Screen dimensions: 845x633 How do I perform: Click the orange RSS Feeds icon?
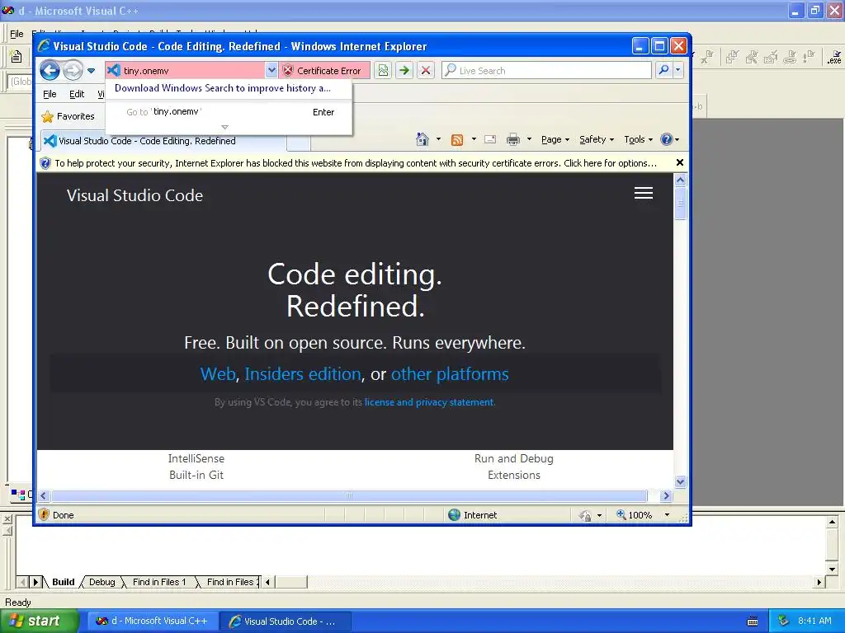point(457,140)
